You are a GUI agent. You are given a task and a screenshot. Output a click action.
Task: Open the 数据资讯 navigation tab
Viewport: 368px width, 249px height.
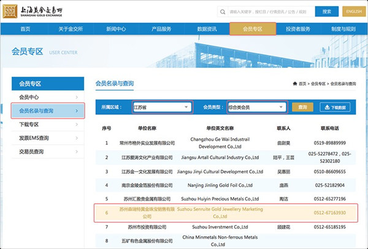click(207, 29)
